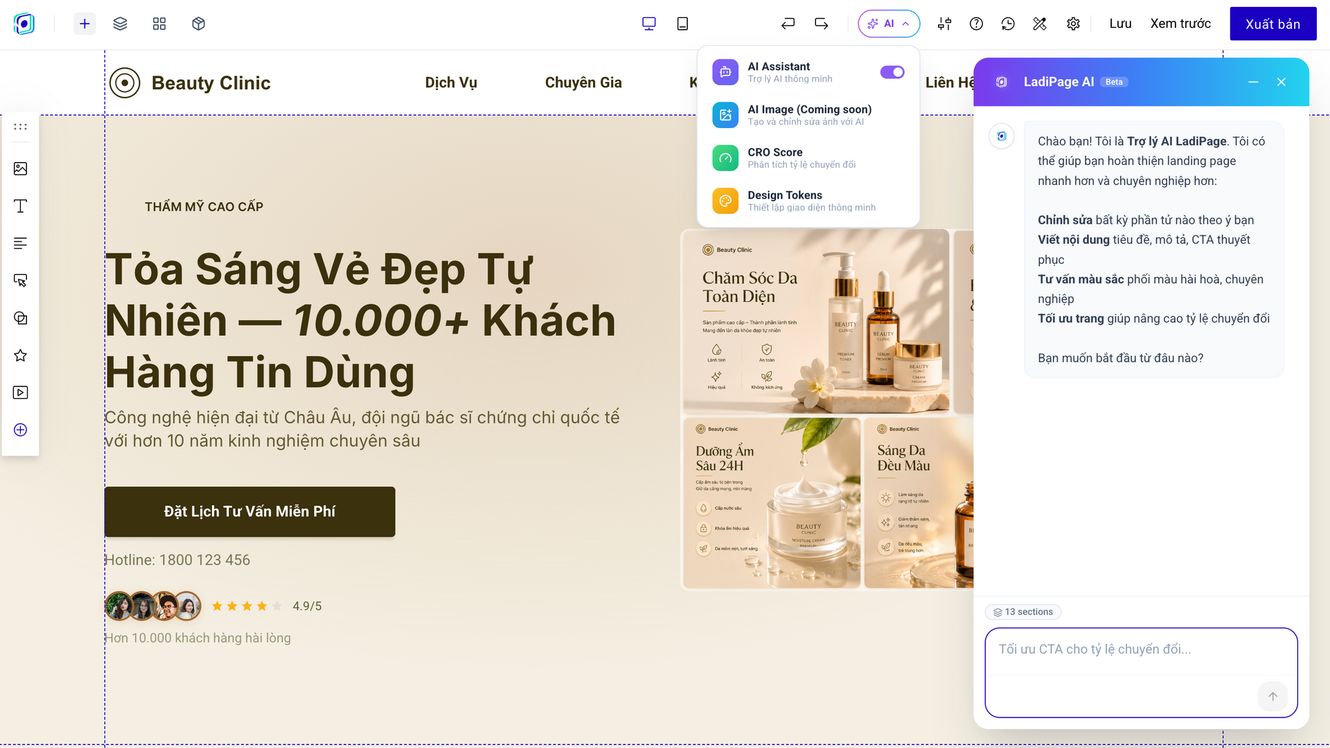Image resolution: width=1330 pixels, height=748 pixels.
Task: Select the image element tool
Action: 21,168
